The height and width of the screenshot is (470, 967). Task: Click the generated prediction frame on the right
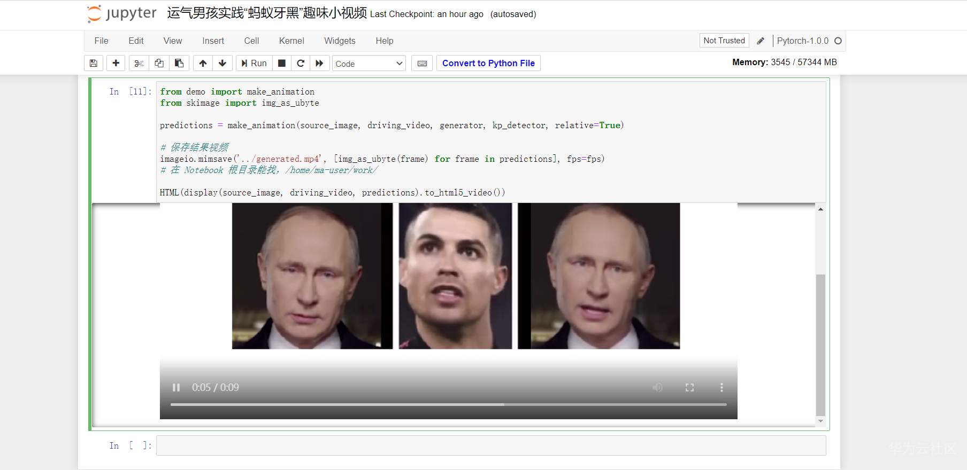599,276
